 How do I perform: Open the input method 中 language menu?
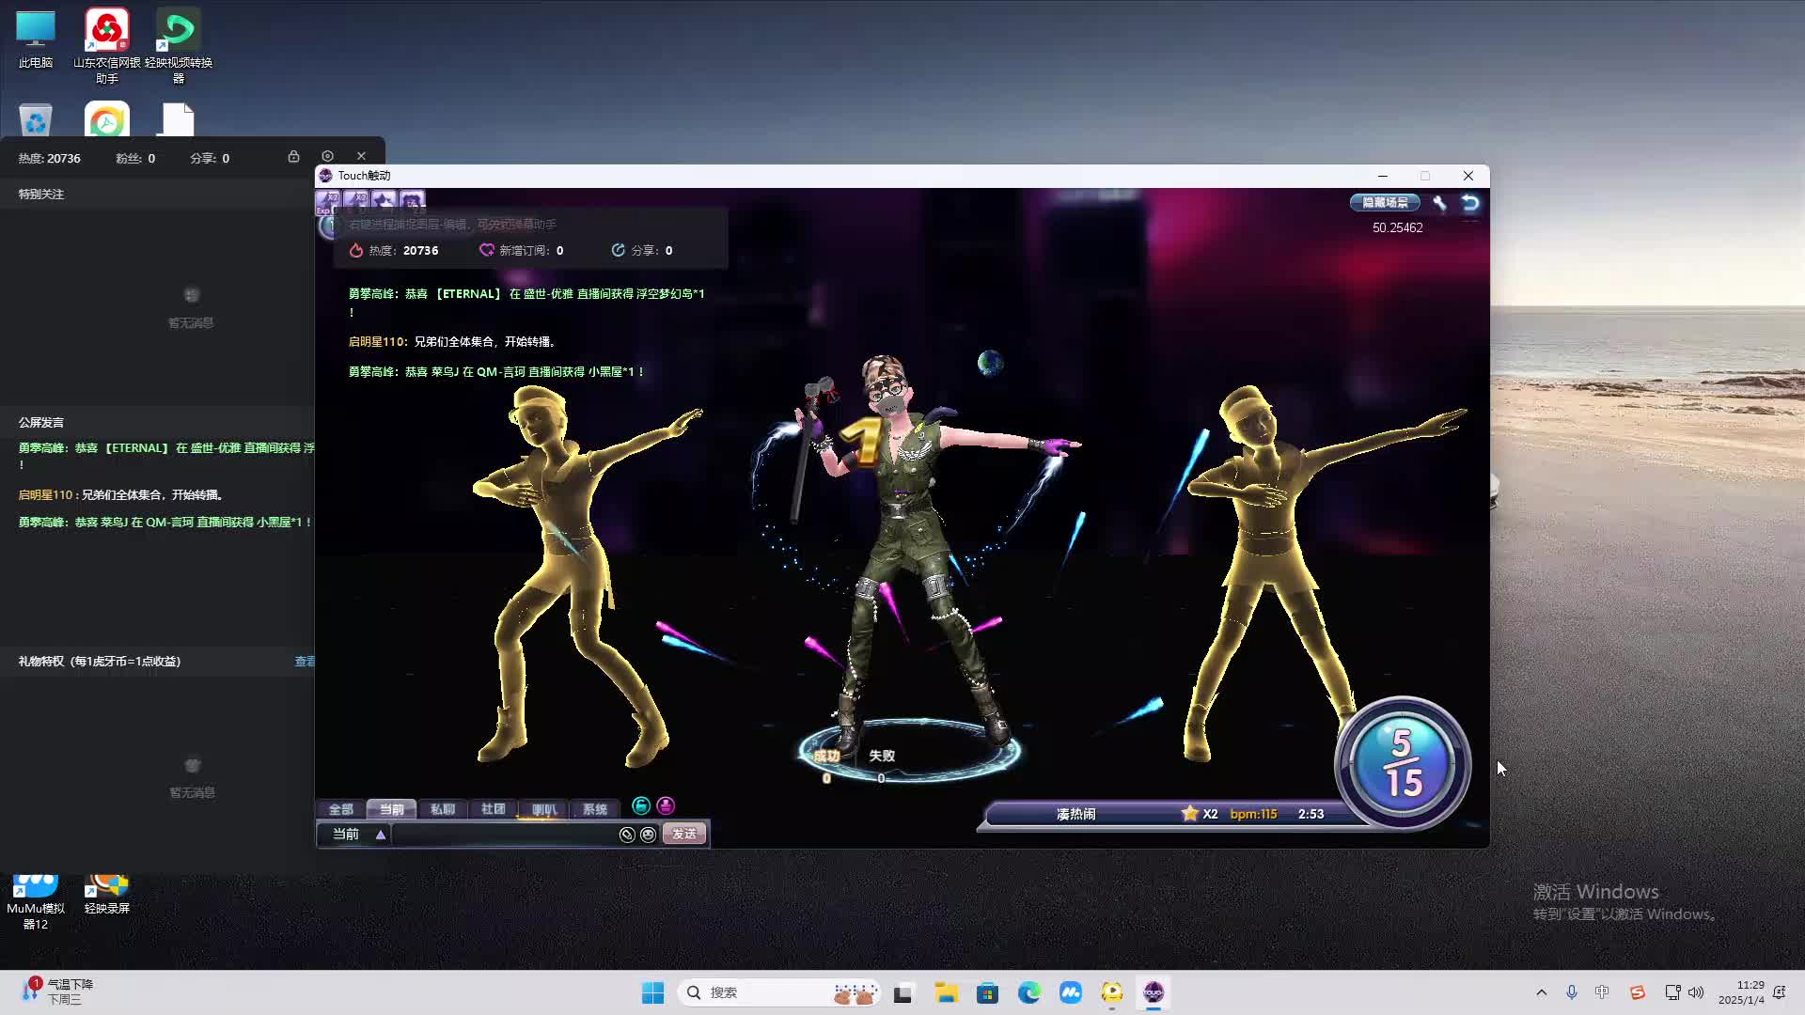[x=1602, y=992]
